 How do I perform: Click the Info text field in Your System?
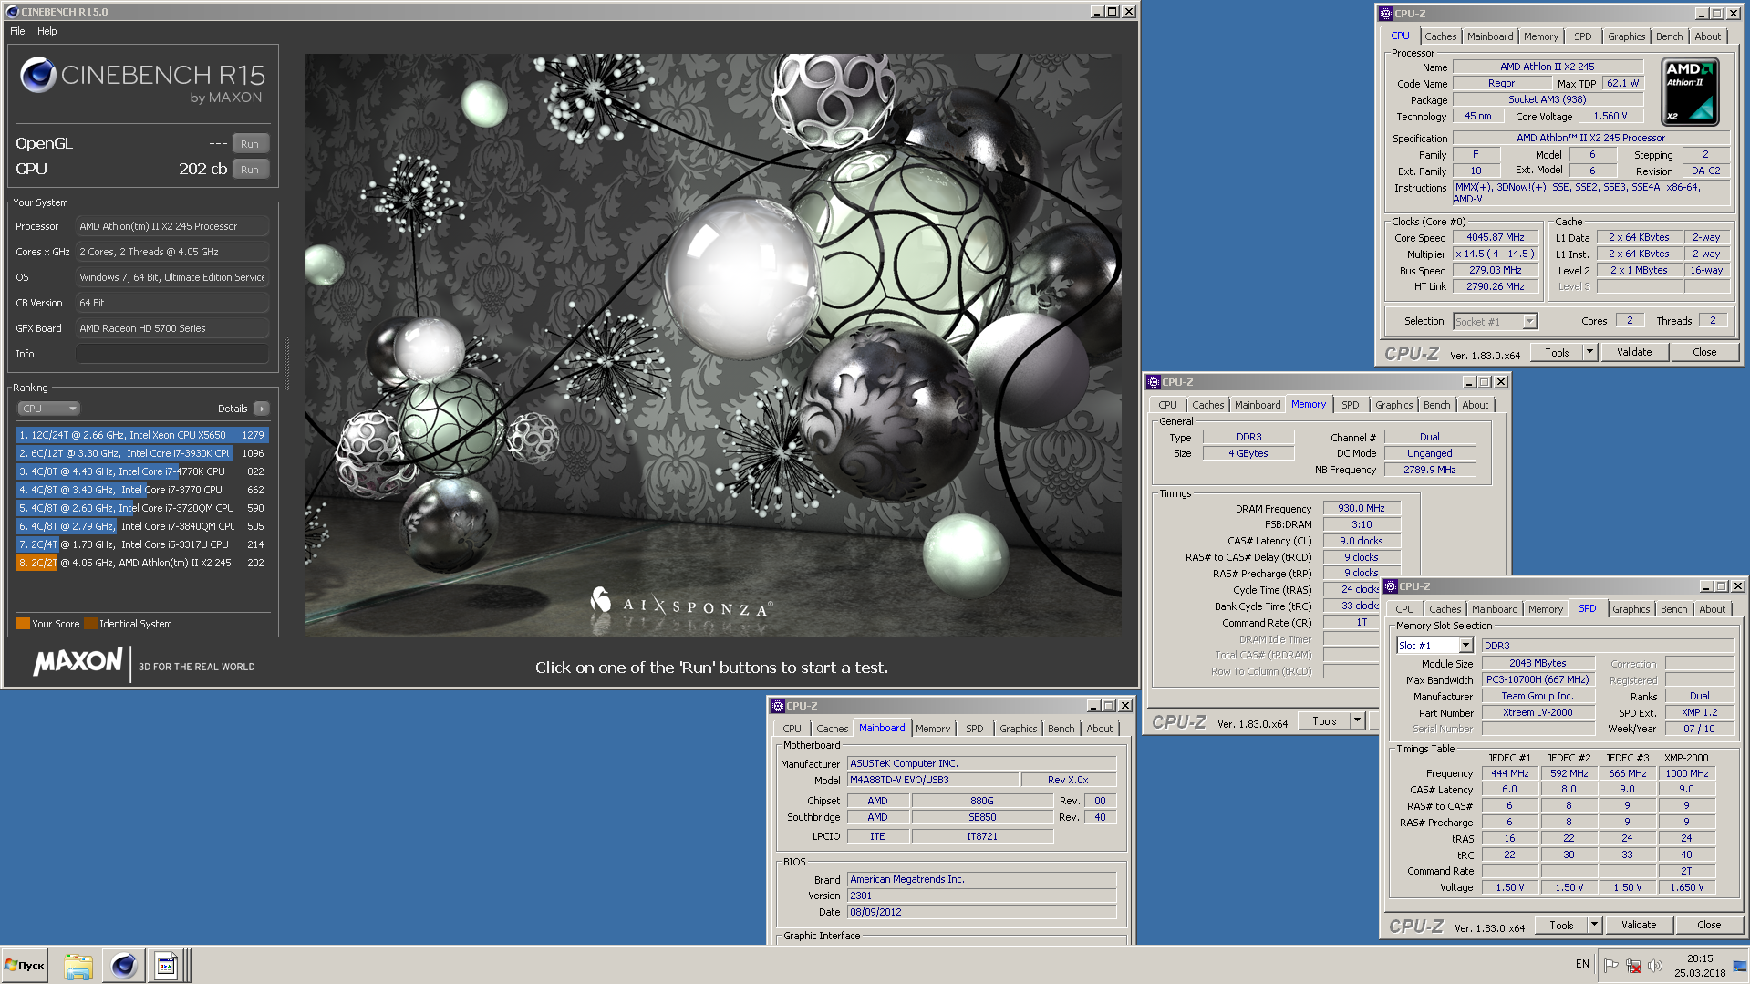coord(171,354)
